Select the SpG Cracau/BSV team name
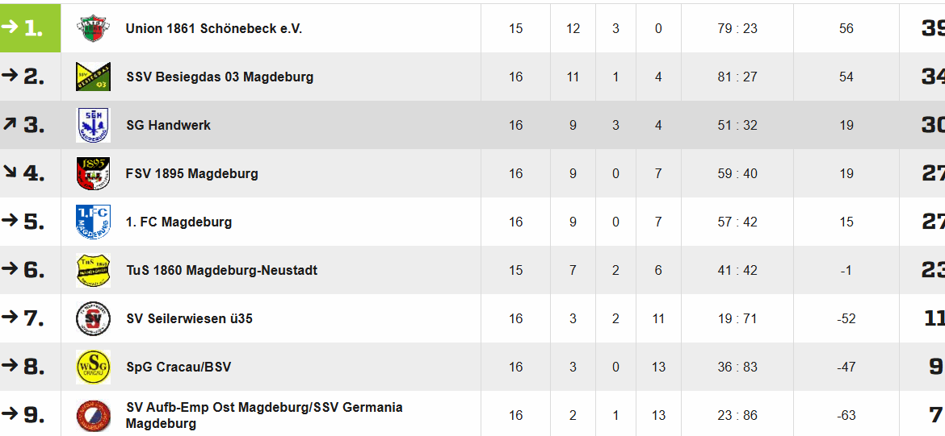 (178, 367)
